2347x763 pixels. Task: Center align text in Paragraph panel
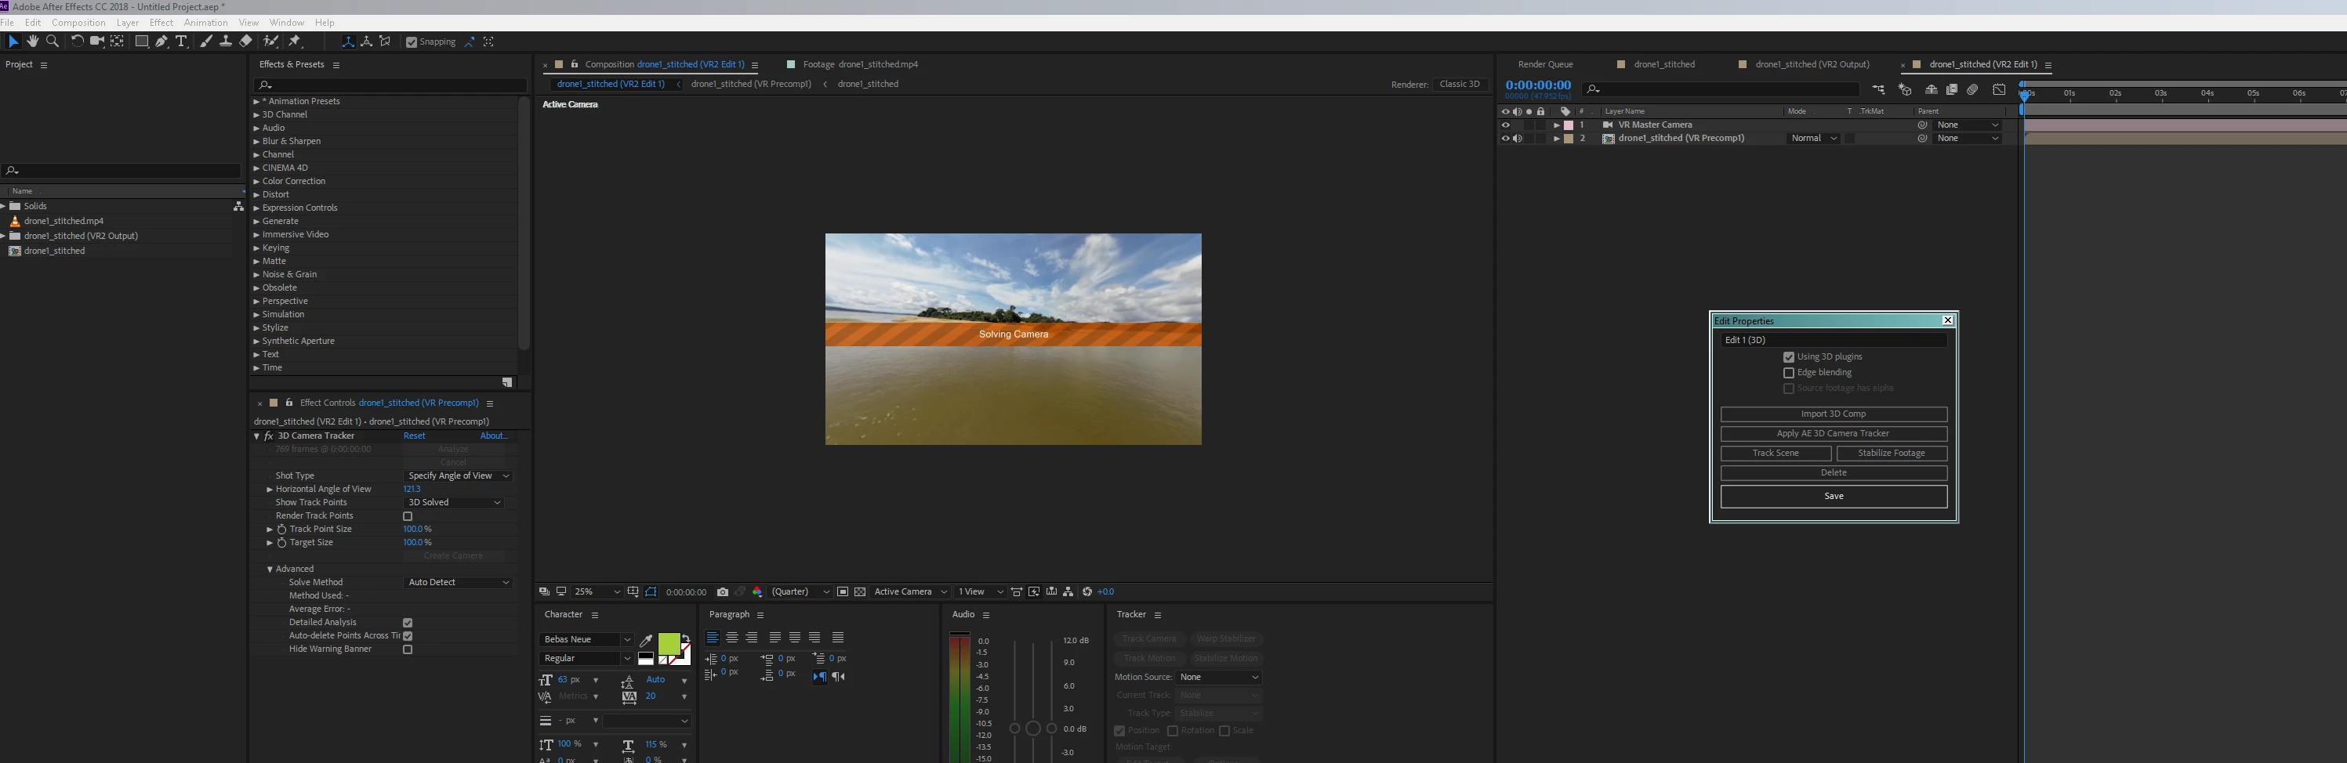click(731, 638)
